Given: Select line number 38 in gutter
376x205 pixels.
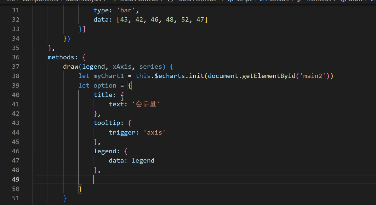Looking at the screenshot, I should click(15, 76).
